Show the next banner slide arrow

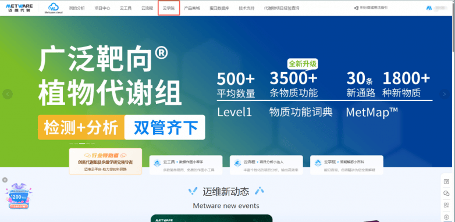(x=444, y=94)
